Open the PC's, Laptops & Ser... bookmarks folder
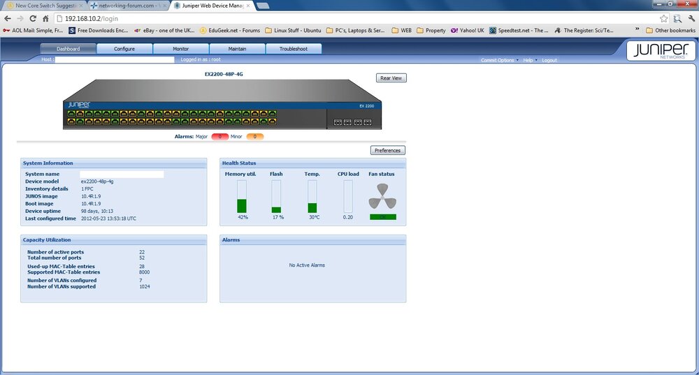Screen dimensions: 699x375 355,30
